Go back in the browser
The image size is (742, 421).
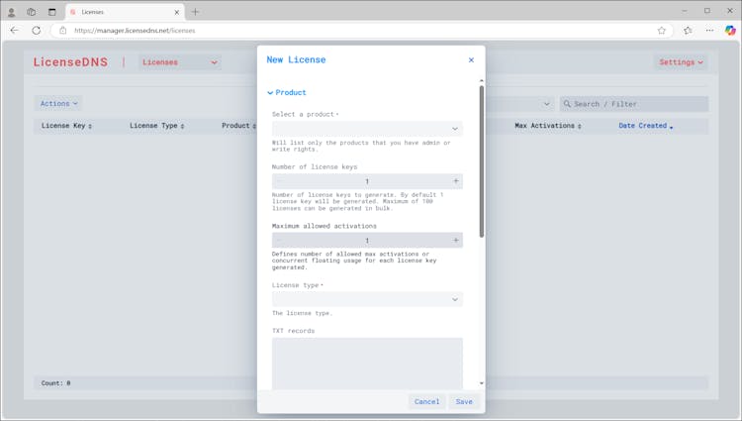click(14, 31)
